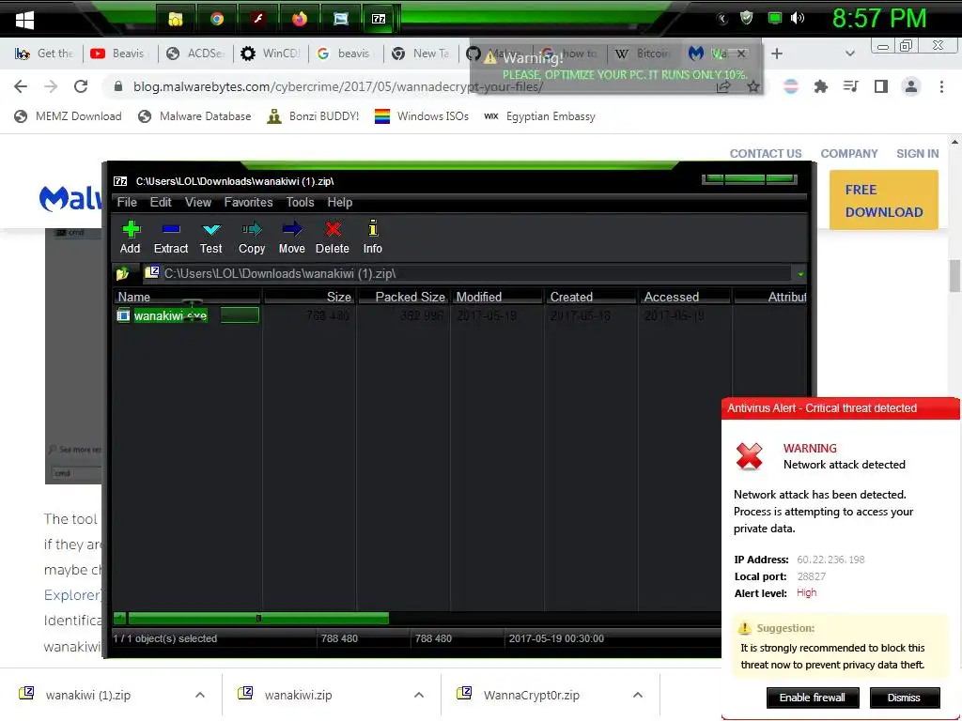
Task: Open MEMZ Download bookmark
Action: [68, 116]
